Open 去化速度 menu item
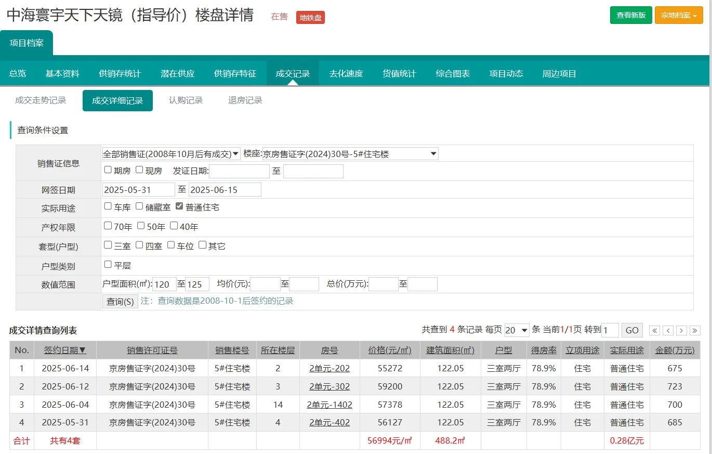 346,73
